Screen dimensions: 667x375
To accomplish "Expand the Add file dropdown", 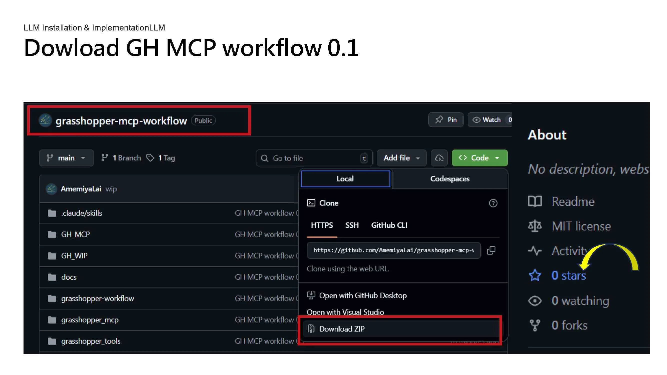I will pos(401,158).
